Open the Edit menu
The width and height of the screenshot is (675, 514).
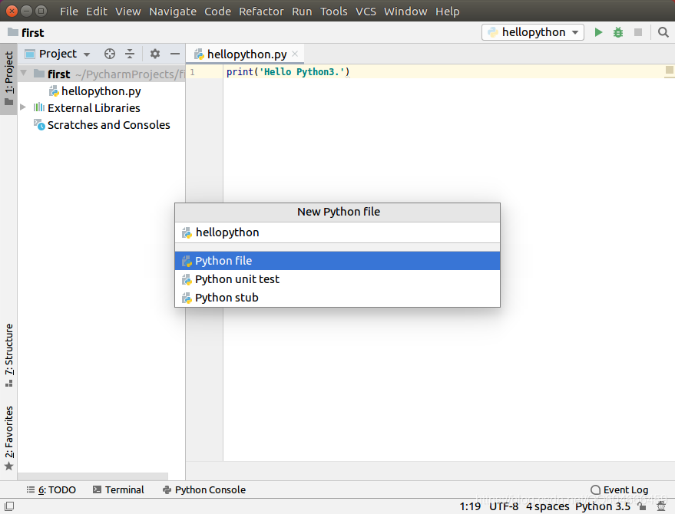(97, 12)
